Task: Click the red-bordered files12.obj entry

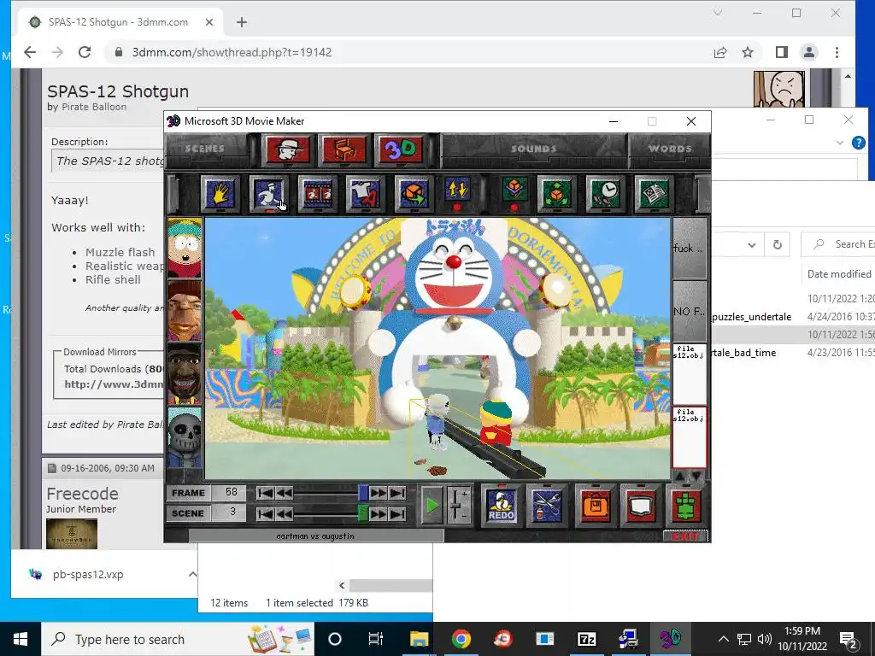Action: point(690,436)
